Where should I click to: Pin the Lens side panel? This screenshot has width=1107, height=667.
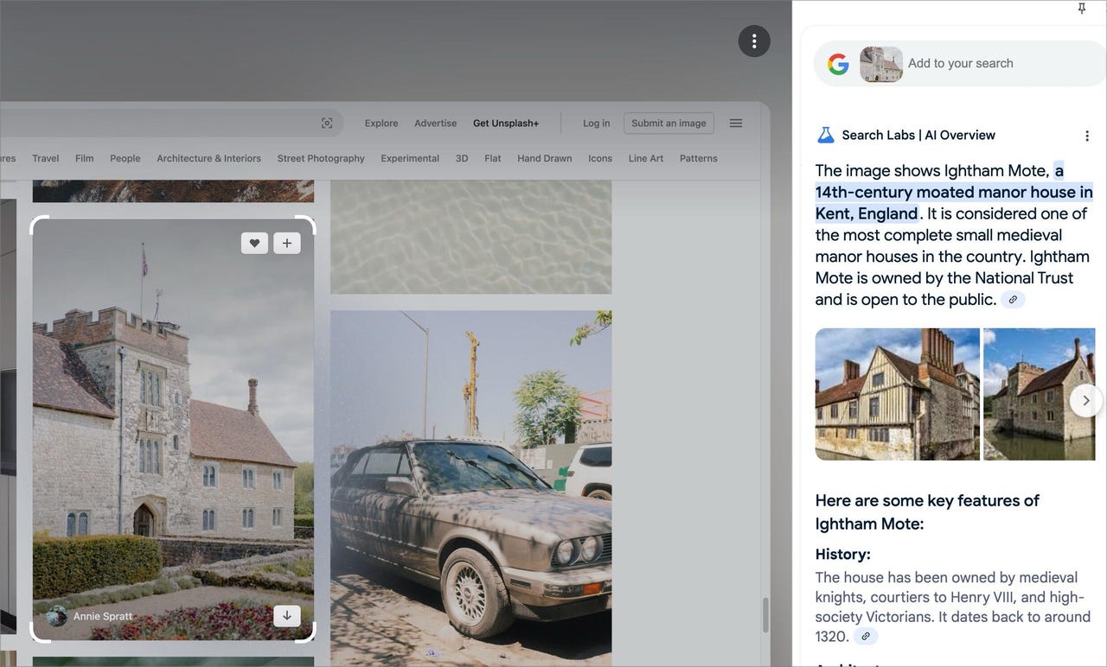click(1081, 9)
